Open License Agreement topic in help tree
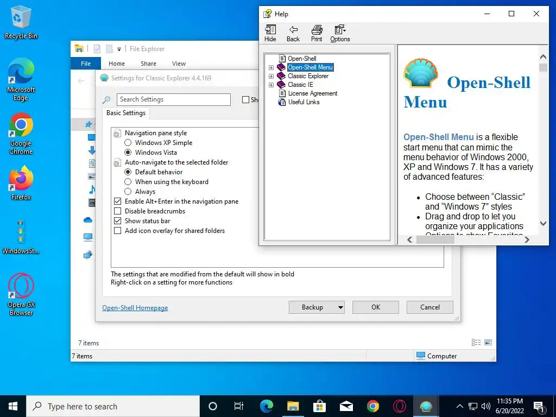 coord(312,93)
